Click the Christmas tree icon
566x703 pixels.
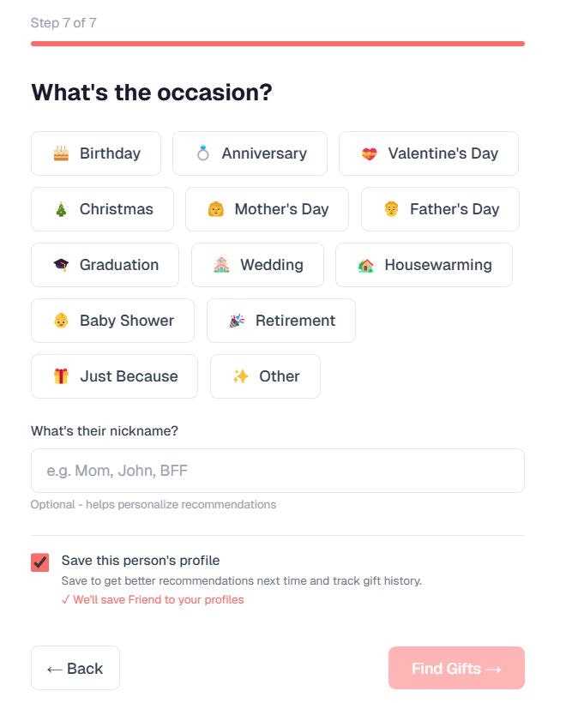(x=60, y=209)
